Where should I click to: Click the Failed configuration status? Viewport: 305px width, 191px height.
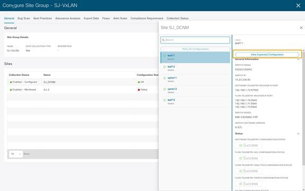pos(142,90)
